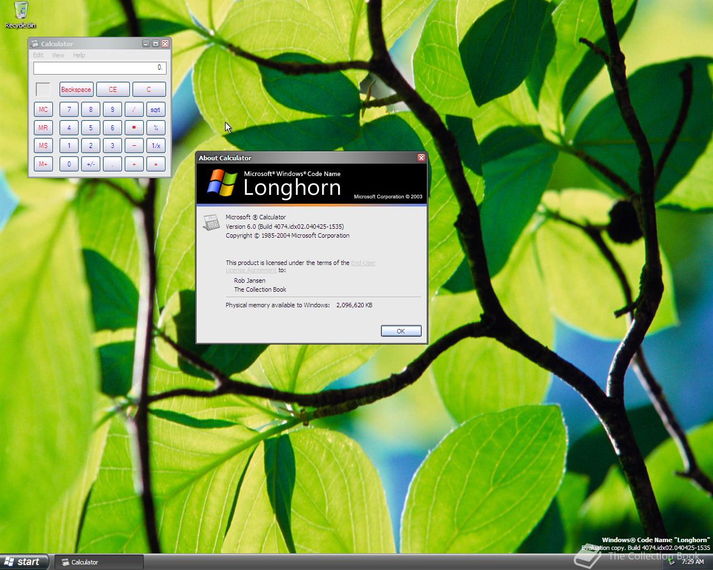Click digit 6 on Calculator

(113, 128)
